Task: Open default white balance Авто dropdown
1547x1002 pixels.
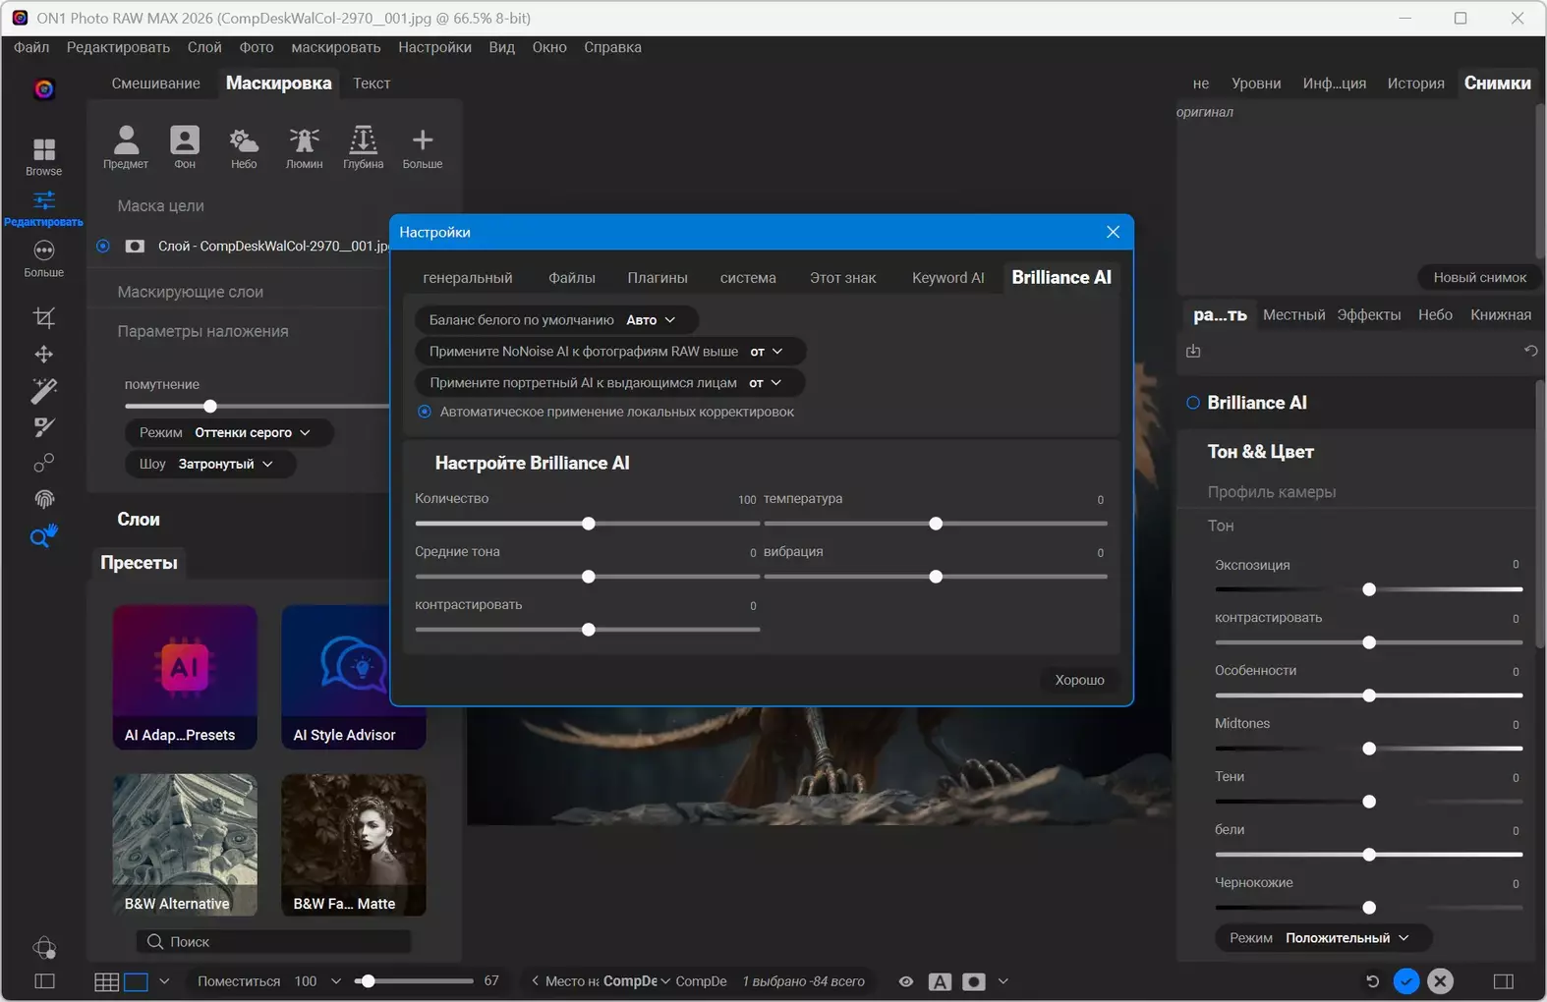Action: 651,320
